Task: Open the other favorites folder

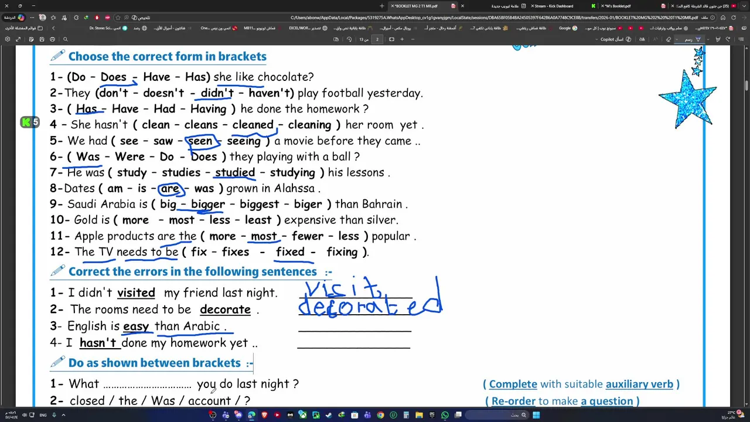Action: coord(25,28)
